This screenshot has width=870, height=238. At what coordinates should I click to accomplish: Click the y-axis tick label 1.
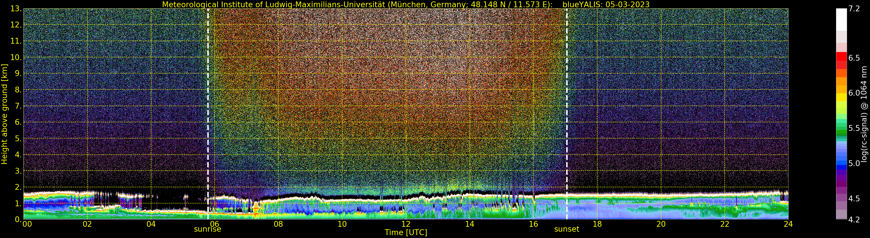point(18,203)
